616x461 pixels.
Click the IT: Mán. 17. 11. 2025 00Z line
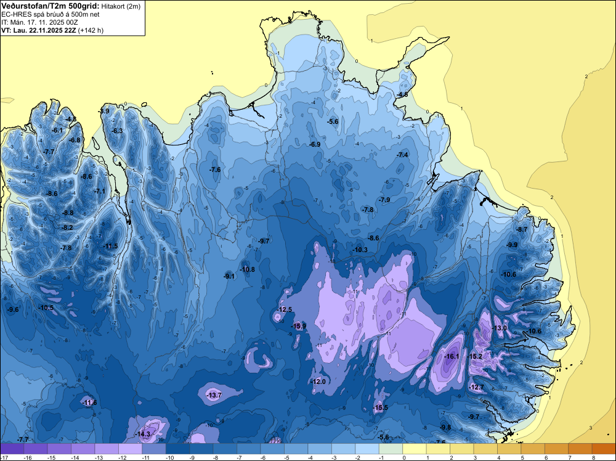click(39, 22)
